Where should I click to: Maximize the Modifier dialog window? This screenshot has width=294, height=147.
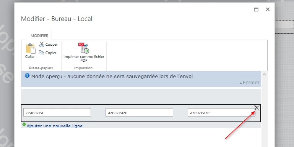[x=256, y=10]
